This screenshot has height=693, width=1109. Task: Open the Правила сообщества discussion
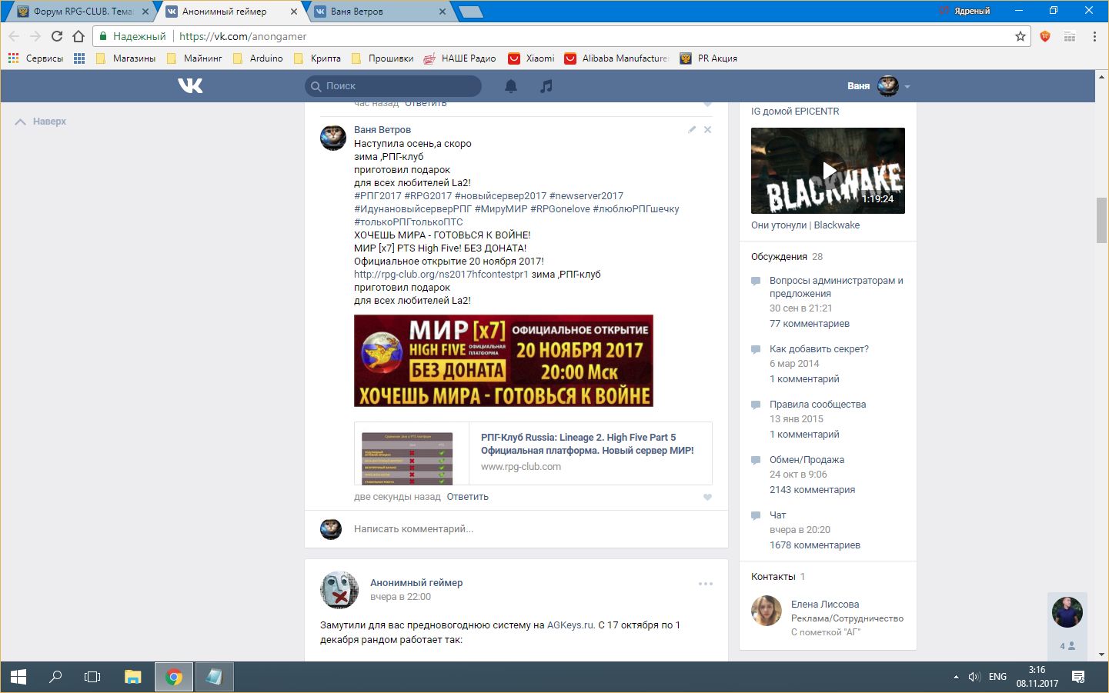point(817,405)
